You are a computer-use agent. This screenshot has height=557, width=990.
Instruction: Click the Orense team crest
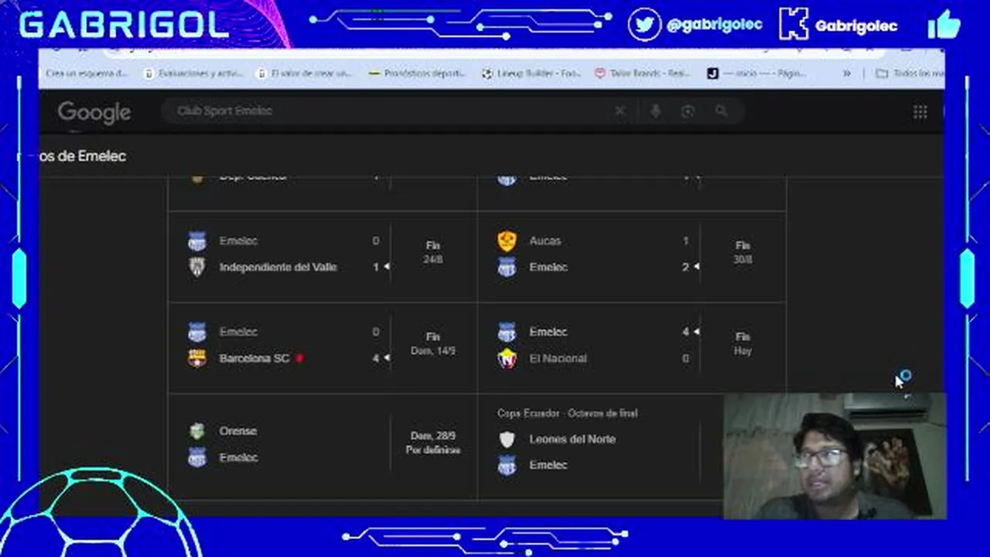tap(197, 431)
